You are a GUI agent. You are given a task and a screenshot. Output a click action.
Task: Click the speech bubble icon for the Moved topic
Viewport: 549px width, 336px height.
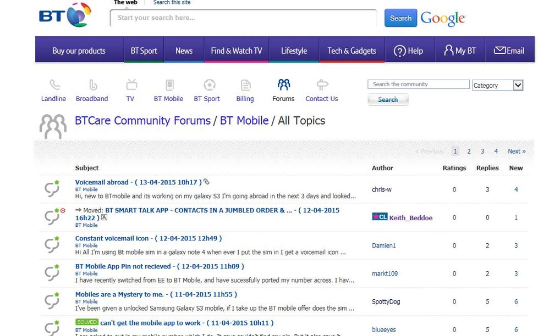(x=52, y=217)
